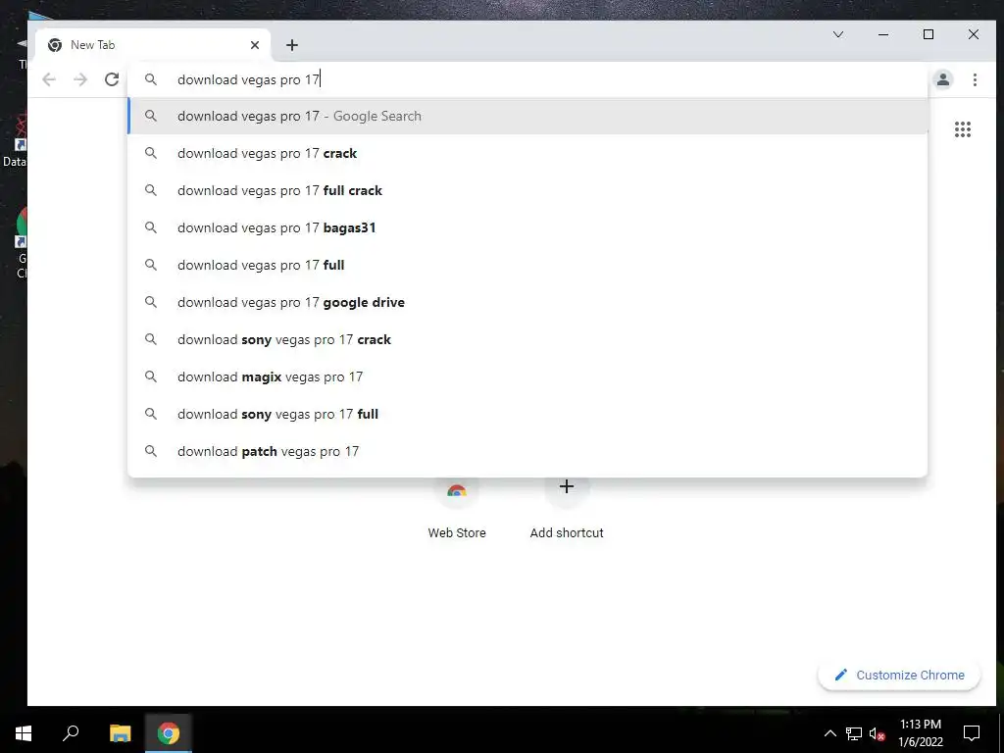Open the Web Store shortcut
This screenshot has height=753, width=1004.
(457, 509)
